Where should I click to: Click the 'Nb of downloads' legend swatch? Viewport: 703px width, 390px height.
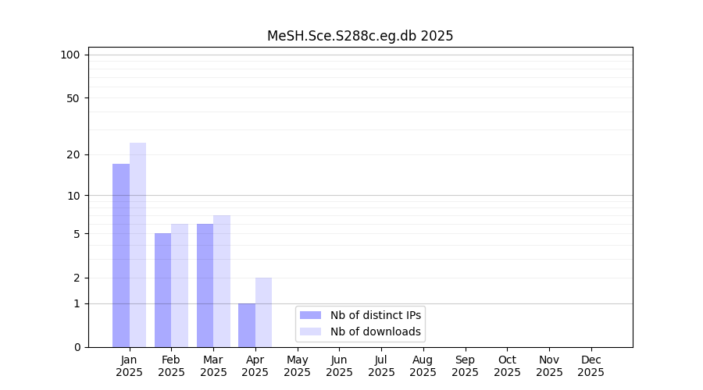(310, 331)
